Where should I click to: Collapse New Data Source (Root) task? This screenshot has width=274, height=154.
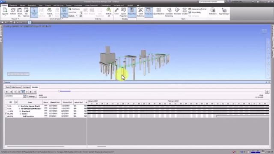[19, 106]
